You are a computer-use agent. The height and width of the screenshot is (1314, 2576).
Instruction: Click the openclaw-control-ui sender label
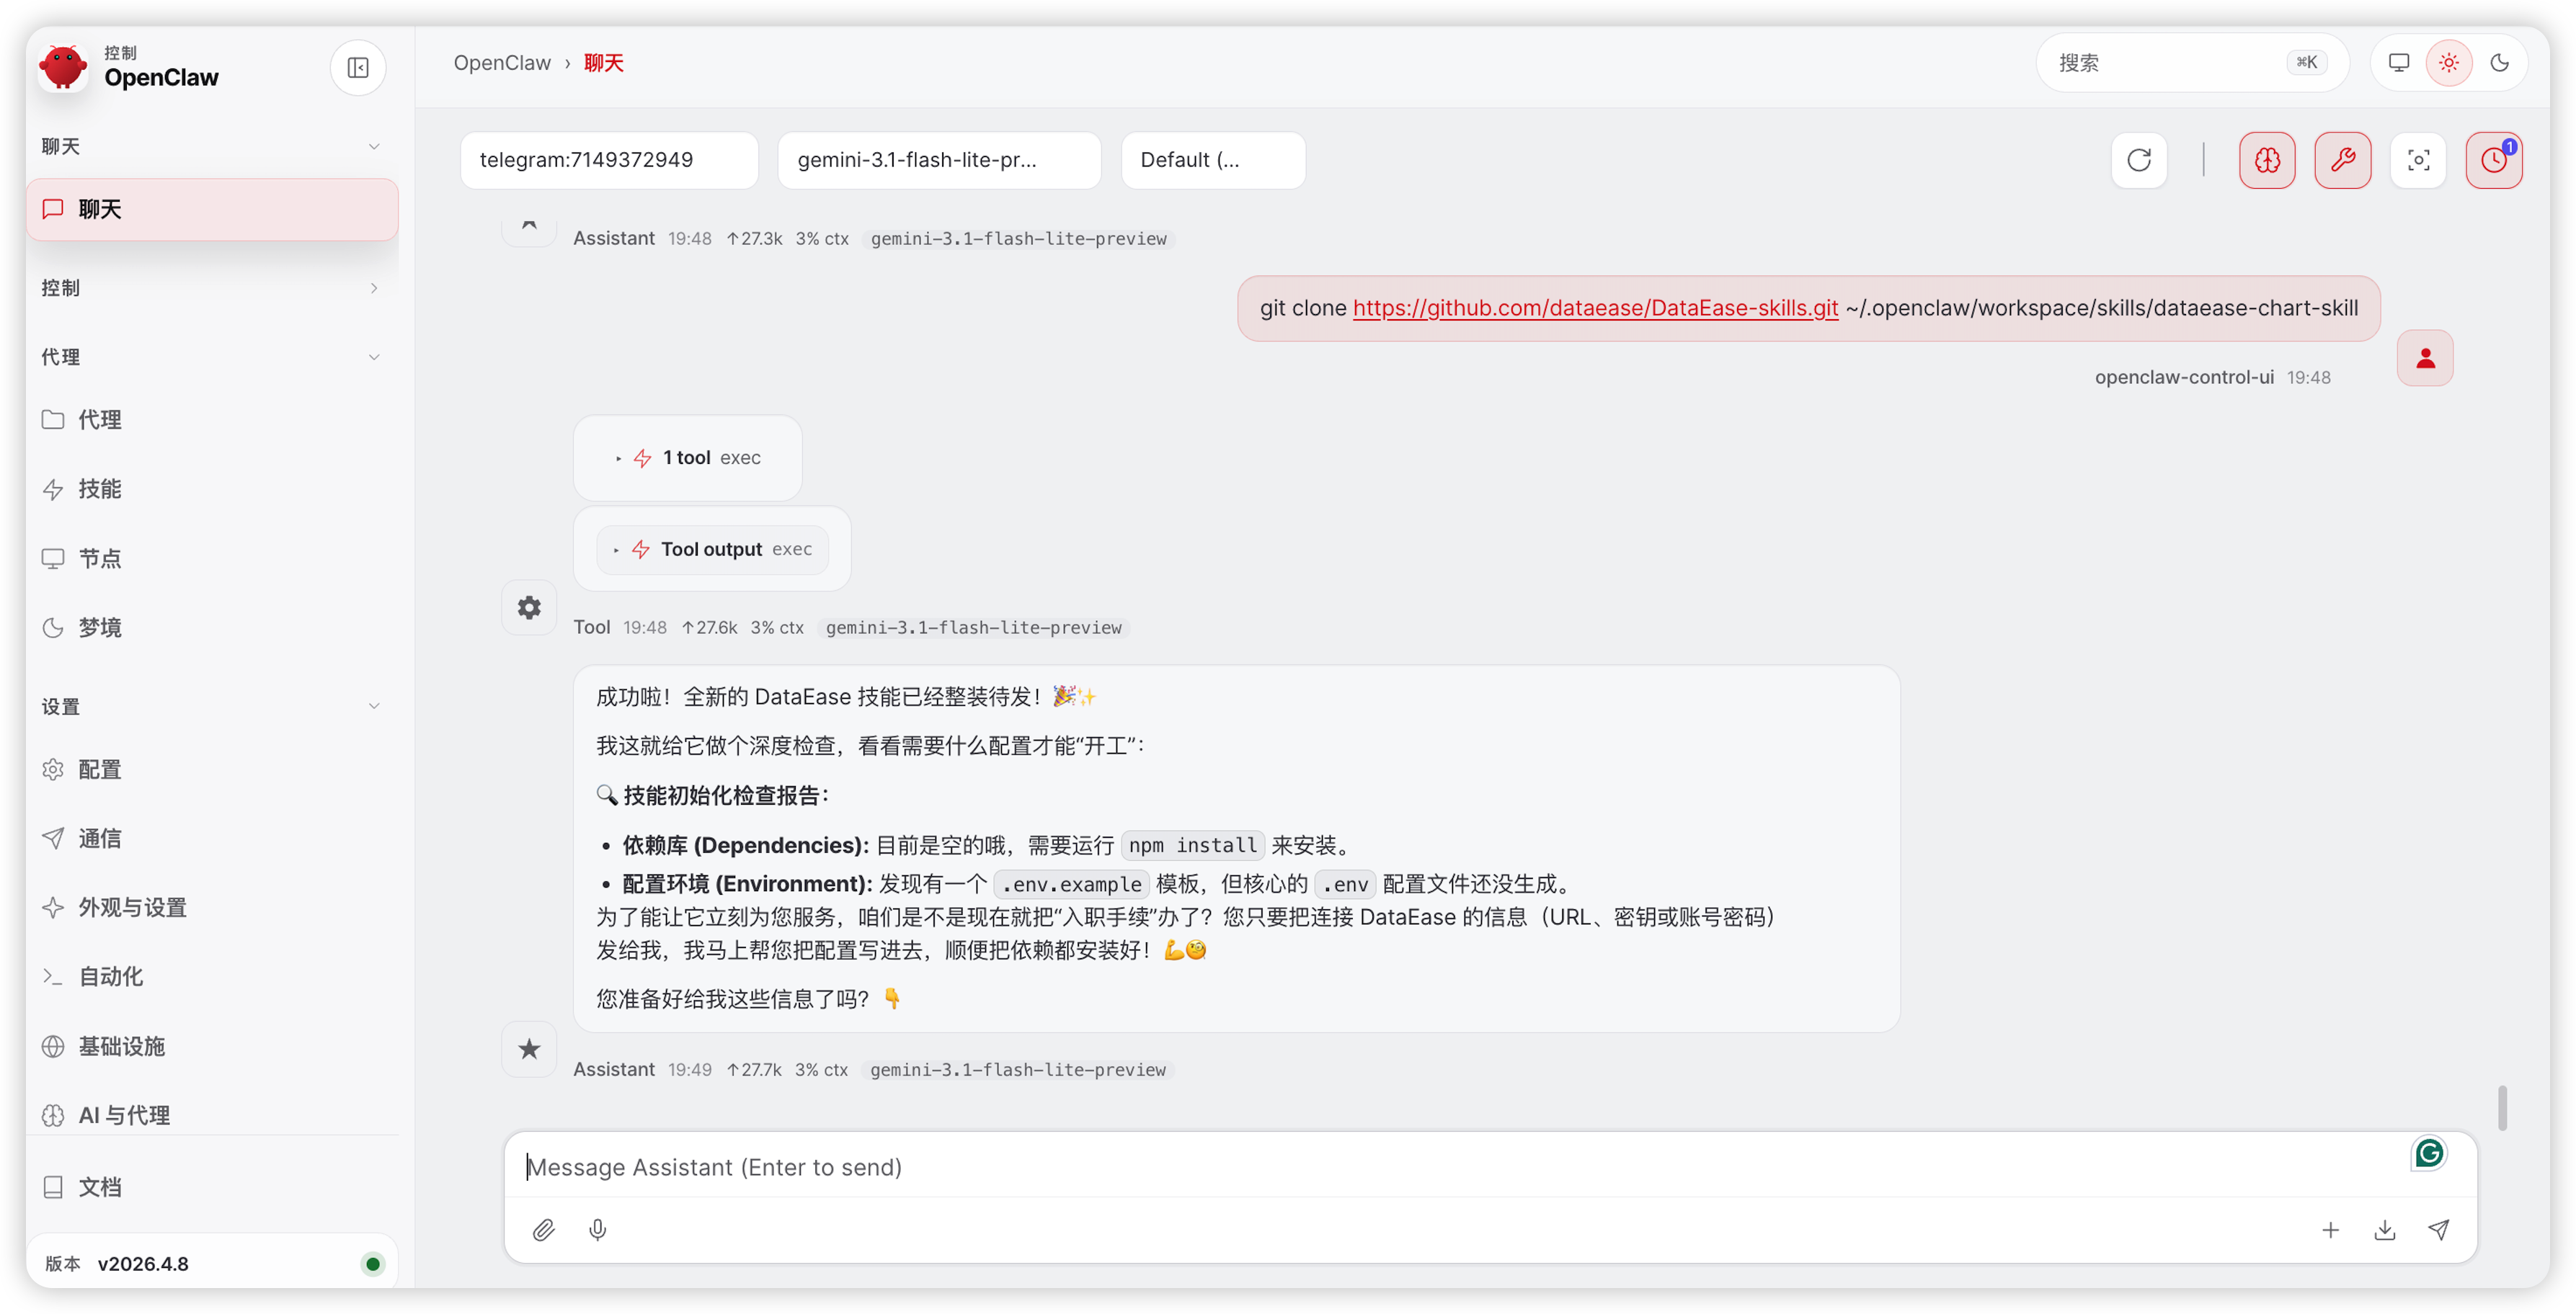(x=2184, y=377)
